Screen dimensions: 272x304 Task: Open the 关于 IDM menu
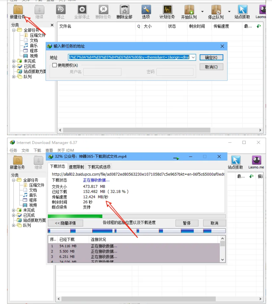[66, 150]
